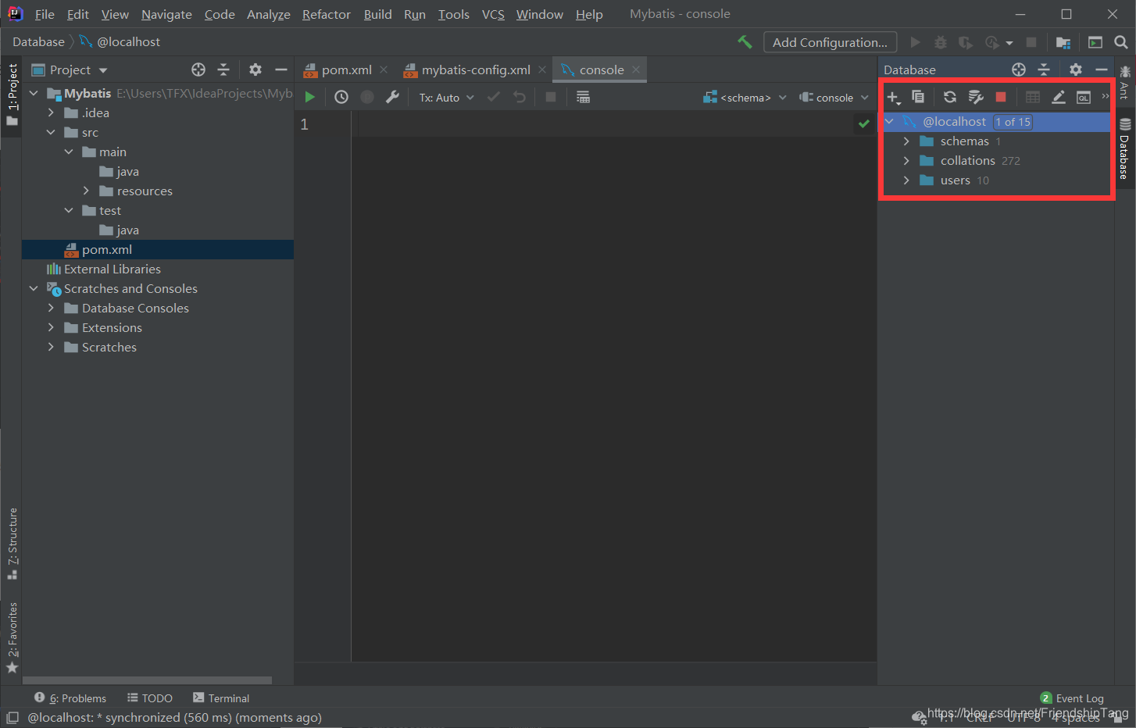Open data source properties icon
1136x728 pixels.
click(x=975, y=97)
